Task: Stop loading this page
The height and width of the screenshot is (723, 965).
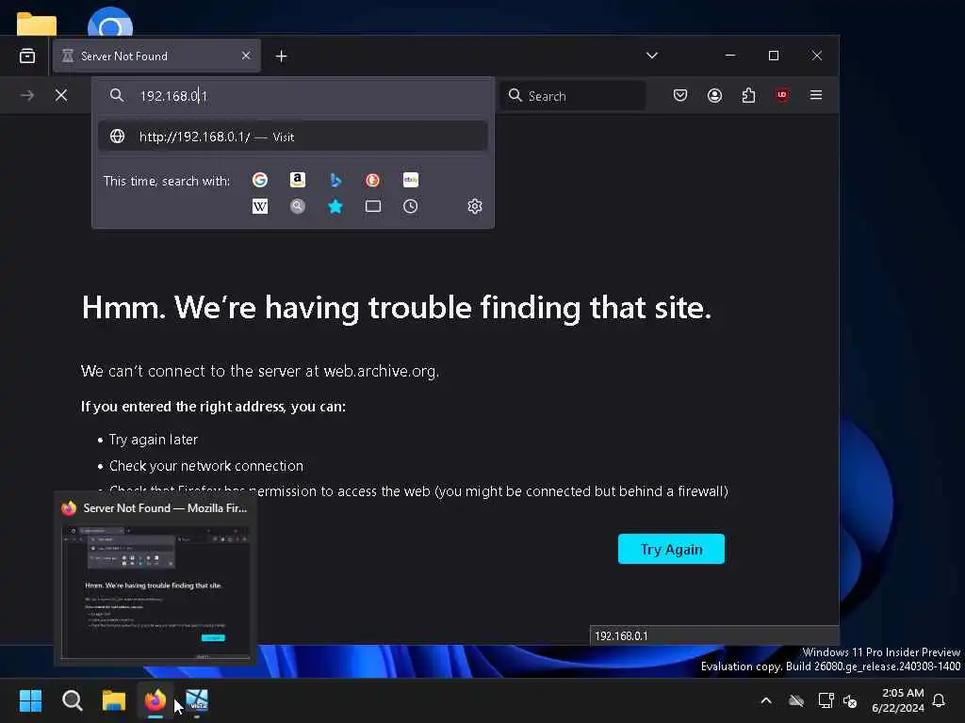Action: (x=61, y=95)
